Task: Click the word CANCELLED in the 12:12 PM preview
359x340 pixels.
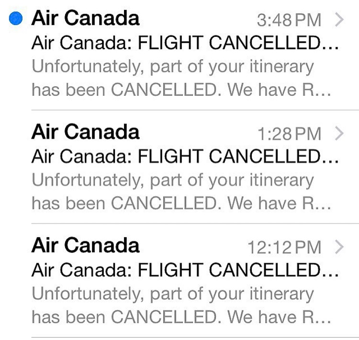Action: (166, 317)
